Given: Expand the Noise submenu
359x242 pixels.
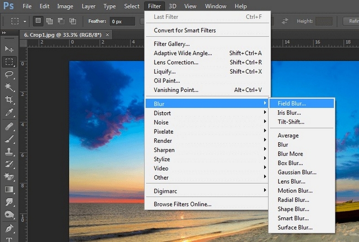Looking at the screenshot, I should (x=207, y=122).
